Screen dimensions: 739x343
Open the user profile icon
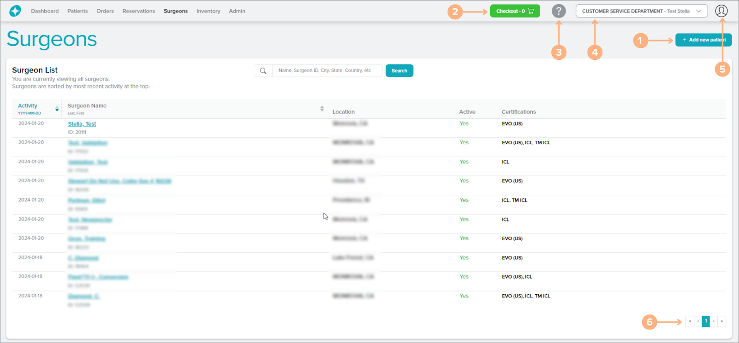(721, 11)
